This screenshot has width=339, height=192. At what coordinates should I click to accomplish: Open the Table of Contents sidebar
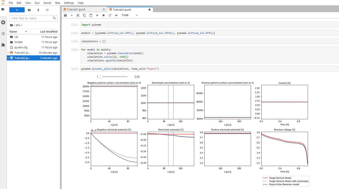(3, 34)
